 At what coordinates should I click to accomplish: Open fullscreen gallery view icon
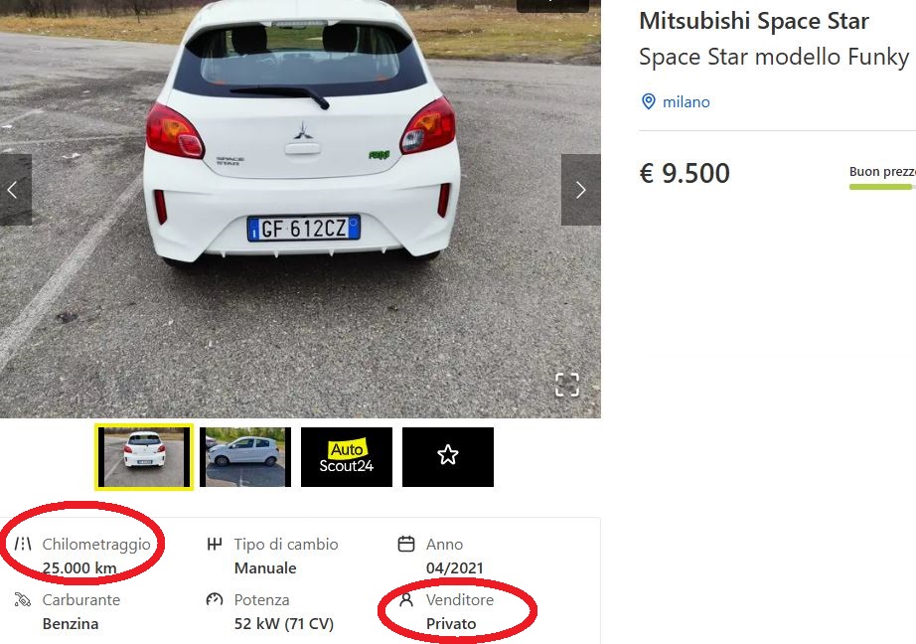[x=566, y=385]
